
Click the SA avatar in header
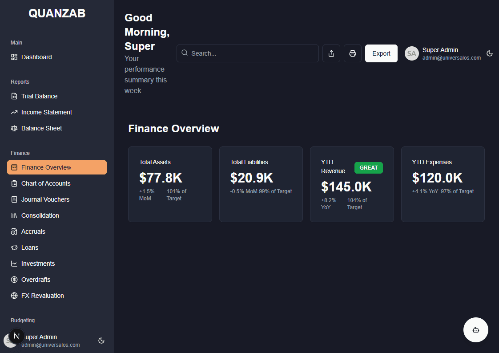pos(411,53)
